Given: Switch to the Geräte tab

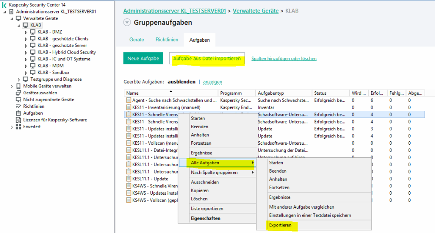Looking at the screenshot, I should click(137, 40).
